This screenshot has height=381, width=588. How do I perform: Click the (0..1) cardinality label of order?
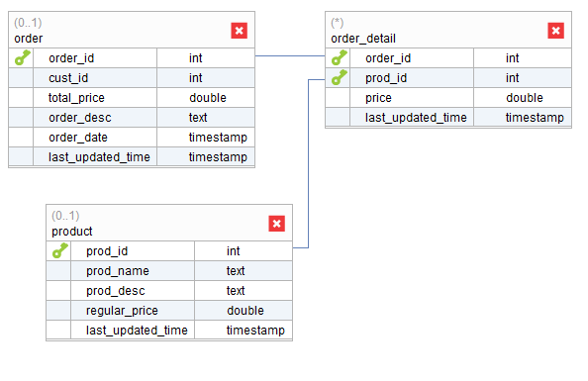28,23
